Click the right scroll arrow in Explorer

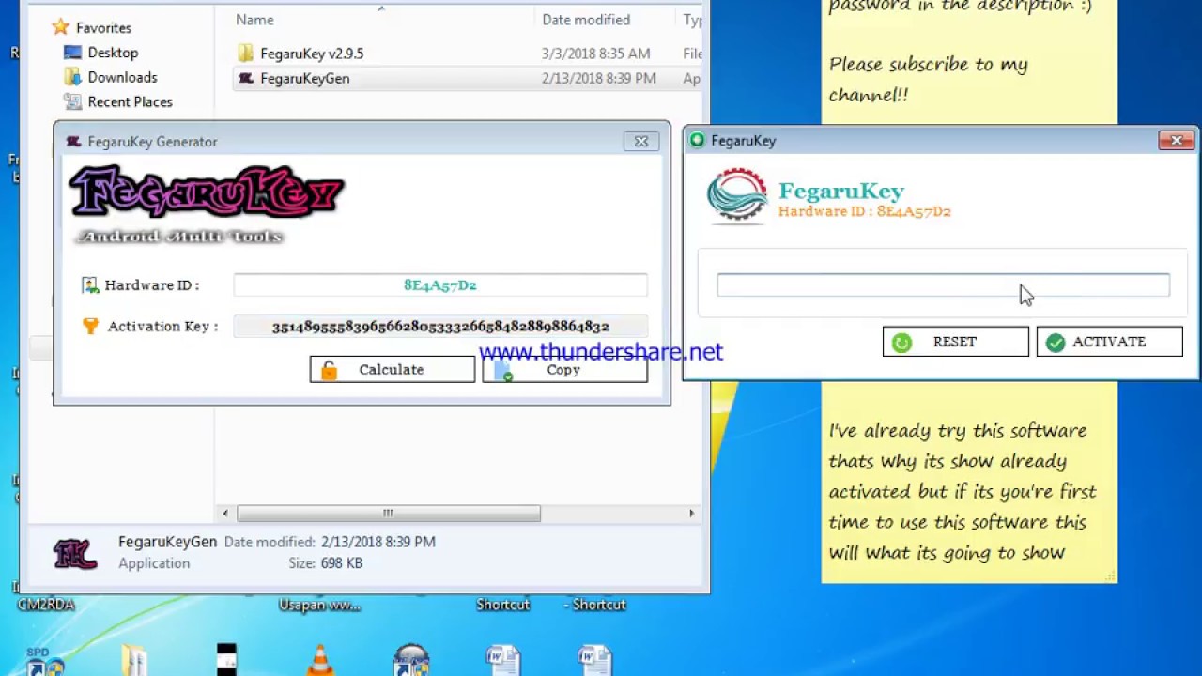(692, 513)
